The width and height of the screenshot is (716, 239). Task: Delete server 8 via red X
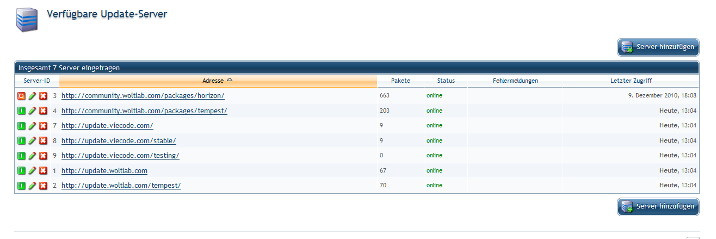[x=43, y=141]
